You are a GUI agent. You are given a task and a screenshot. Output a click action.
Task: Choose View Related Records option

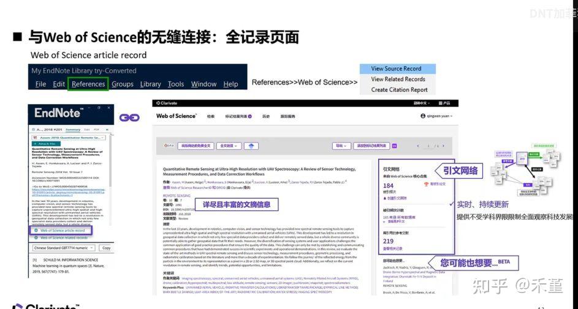point(398,79)
